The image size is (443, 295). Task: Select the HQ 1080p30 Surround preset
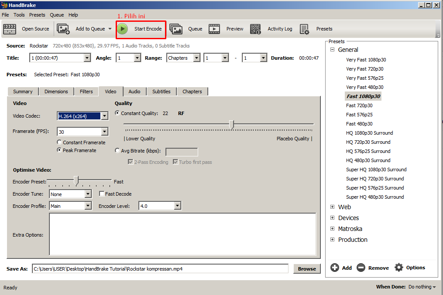tap(370, 133)
